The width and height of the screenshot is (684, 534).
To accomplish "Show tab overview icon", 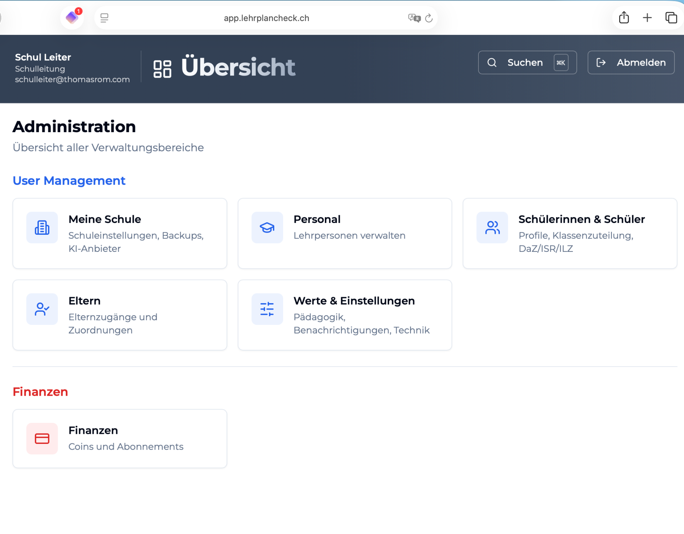I will point(671,17).
